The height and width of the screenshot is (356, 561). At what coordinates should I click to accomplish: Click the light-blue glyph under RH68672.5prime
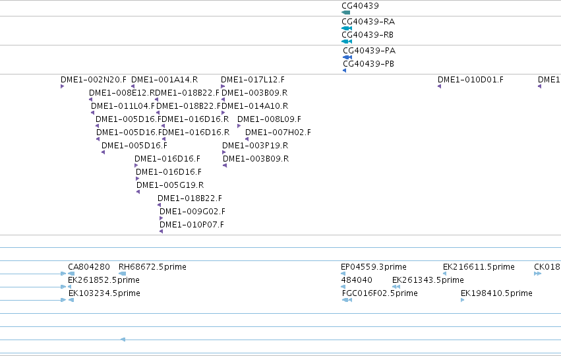(123, 274)
